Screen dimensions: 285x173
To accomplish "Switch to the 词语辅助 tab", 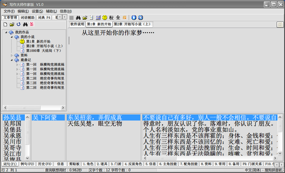I will click(27, 18).
